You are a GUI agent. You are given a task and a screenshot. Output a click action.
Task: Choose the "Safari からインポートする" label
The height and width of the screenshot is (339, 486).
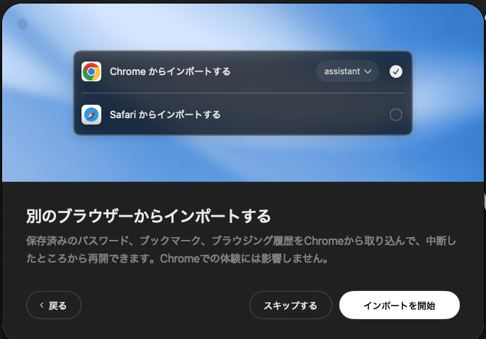165,115
